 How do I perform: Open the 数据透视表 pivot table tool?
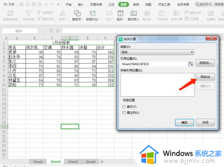pos(10,16)
